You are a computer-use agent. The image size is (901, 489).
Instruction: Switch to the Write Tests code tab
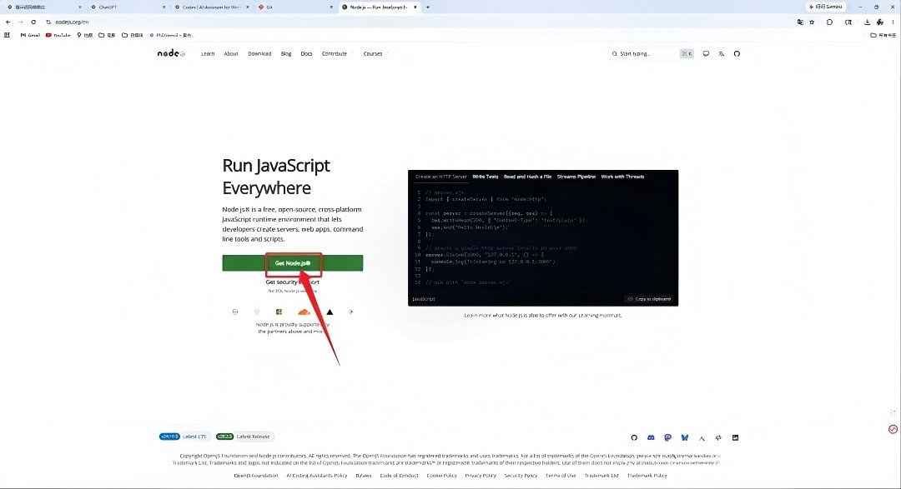tap(485, 177)
